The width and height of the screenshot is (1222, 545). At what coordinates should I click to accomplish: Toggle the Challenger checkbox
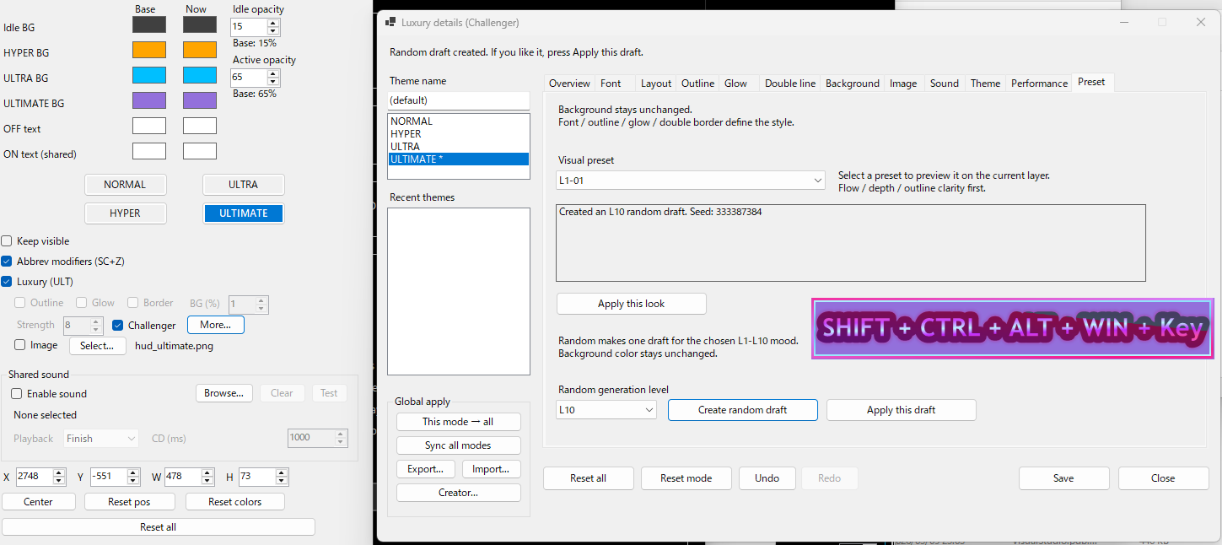118,325
